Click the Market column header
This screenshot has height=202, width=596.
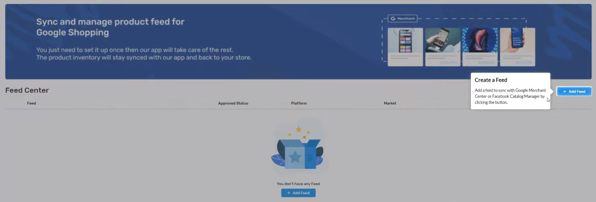coord(390,103)
